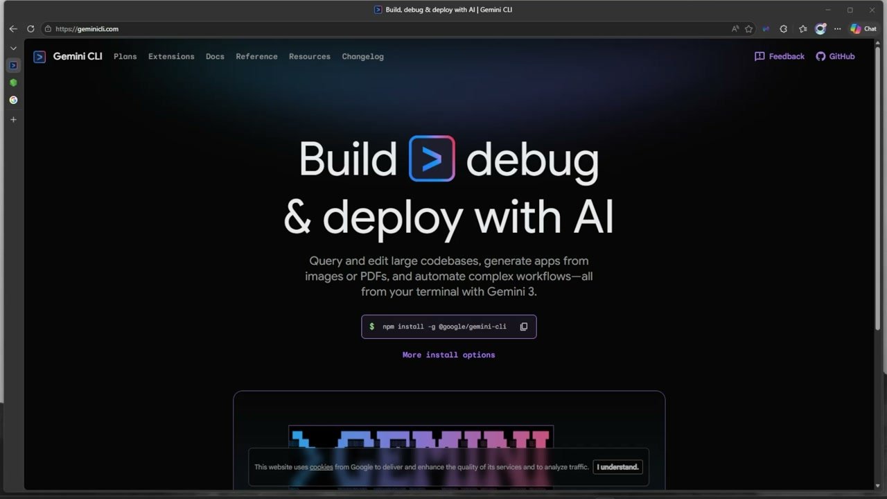Open the Feedback link
This screenshot has width=887, height=499.
coord(780,57)
